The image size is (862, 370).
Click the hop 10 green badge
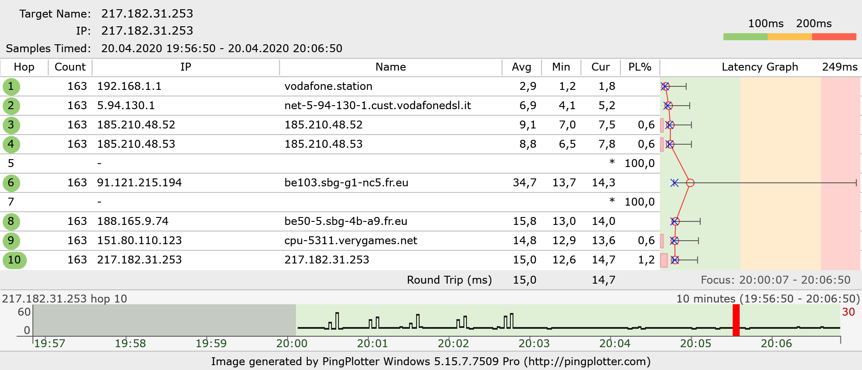pyautogui.click(x=14, y=260)
